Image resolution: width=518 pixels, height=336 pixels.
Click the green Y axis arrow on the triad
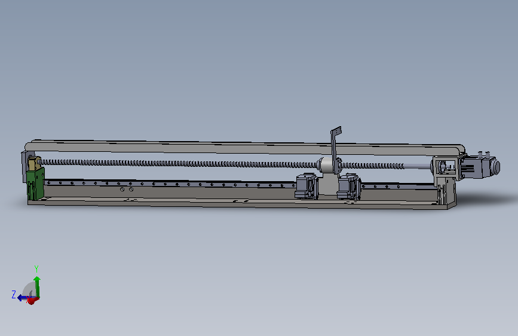pos(37,286)
